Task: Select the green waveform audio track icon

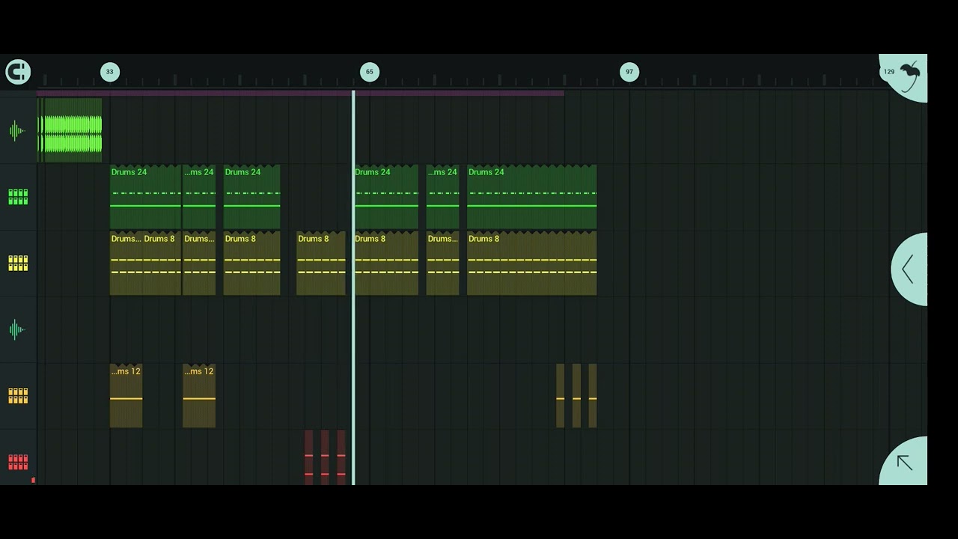Action: [17, 131]
